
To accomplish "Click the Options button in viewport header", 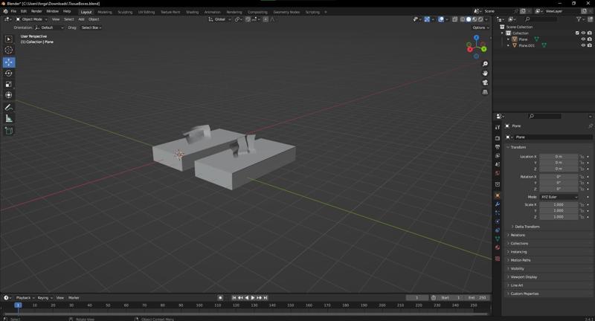I will (x=480, y=27).
